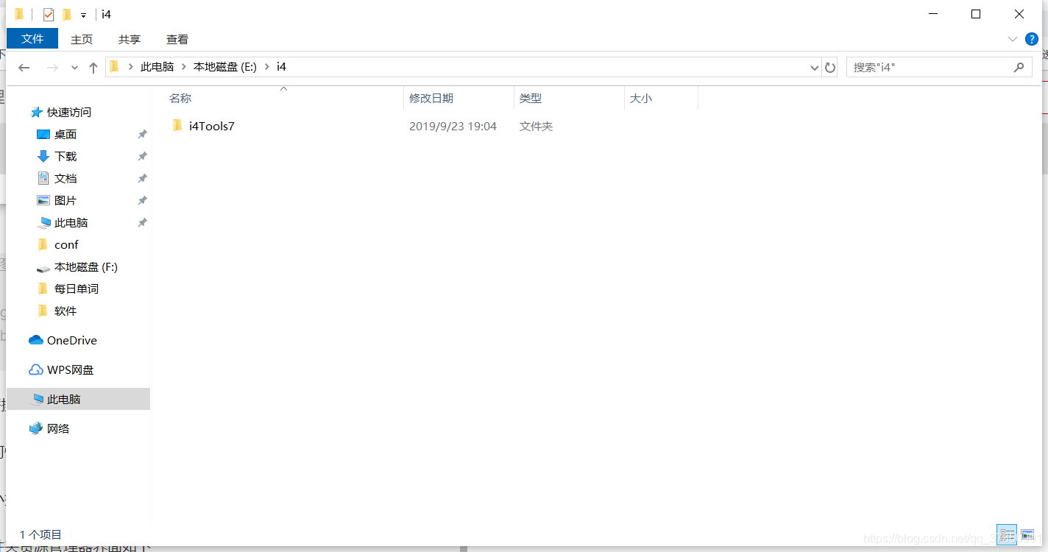This screenshot has width=1048, height=552.
Task: Expand recent locations next to back arrow
Action: [74, 66]
